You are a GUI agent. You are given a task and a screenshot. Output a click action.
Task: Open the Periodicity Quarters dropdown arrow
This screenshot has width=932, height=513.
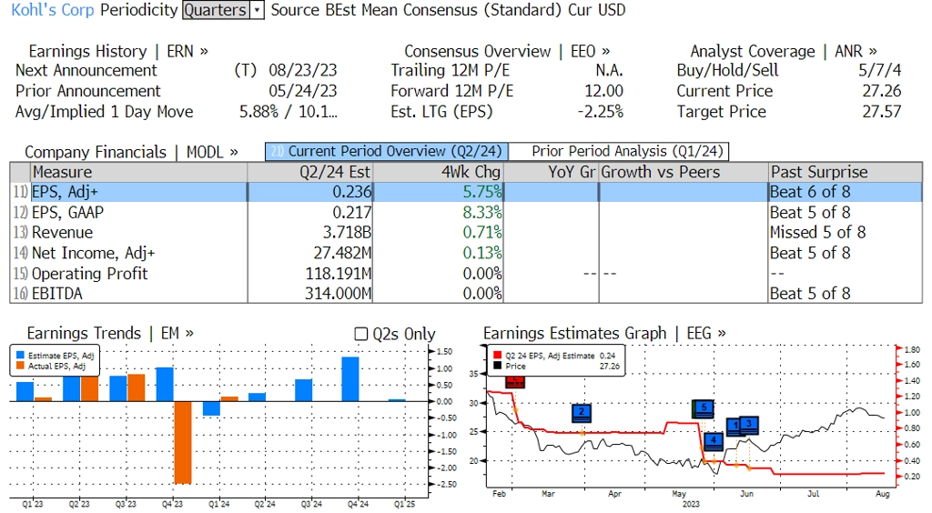point(258,10)
